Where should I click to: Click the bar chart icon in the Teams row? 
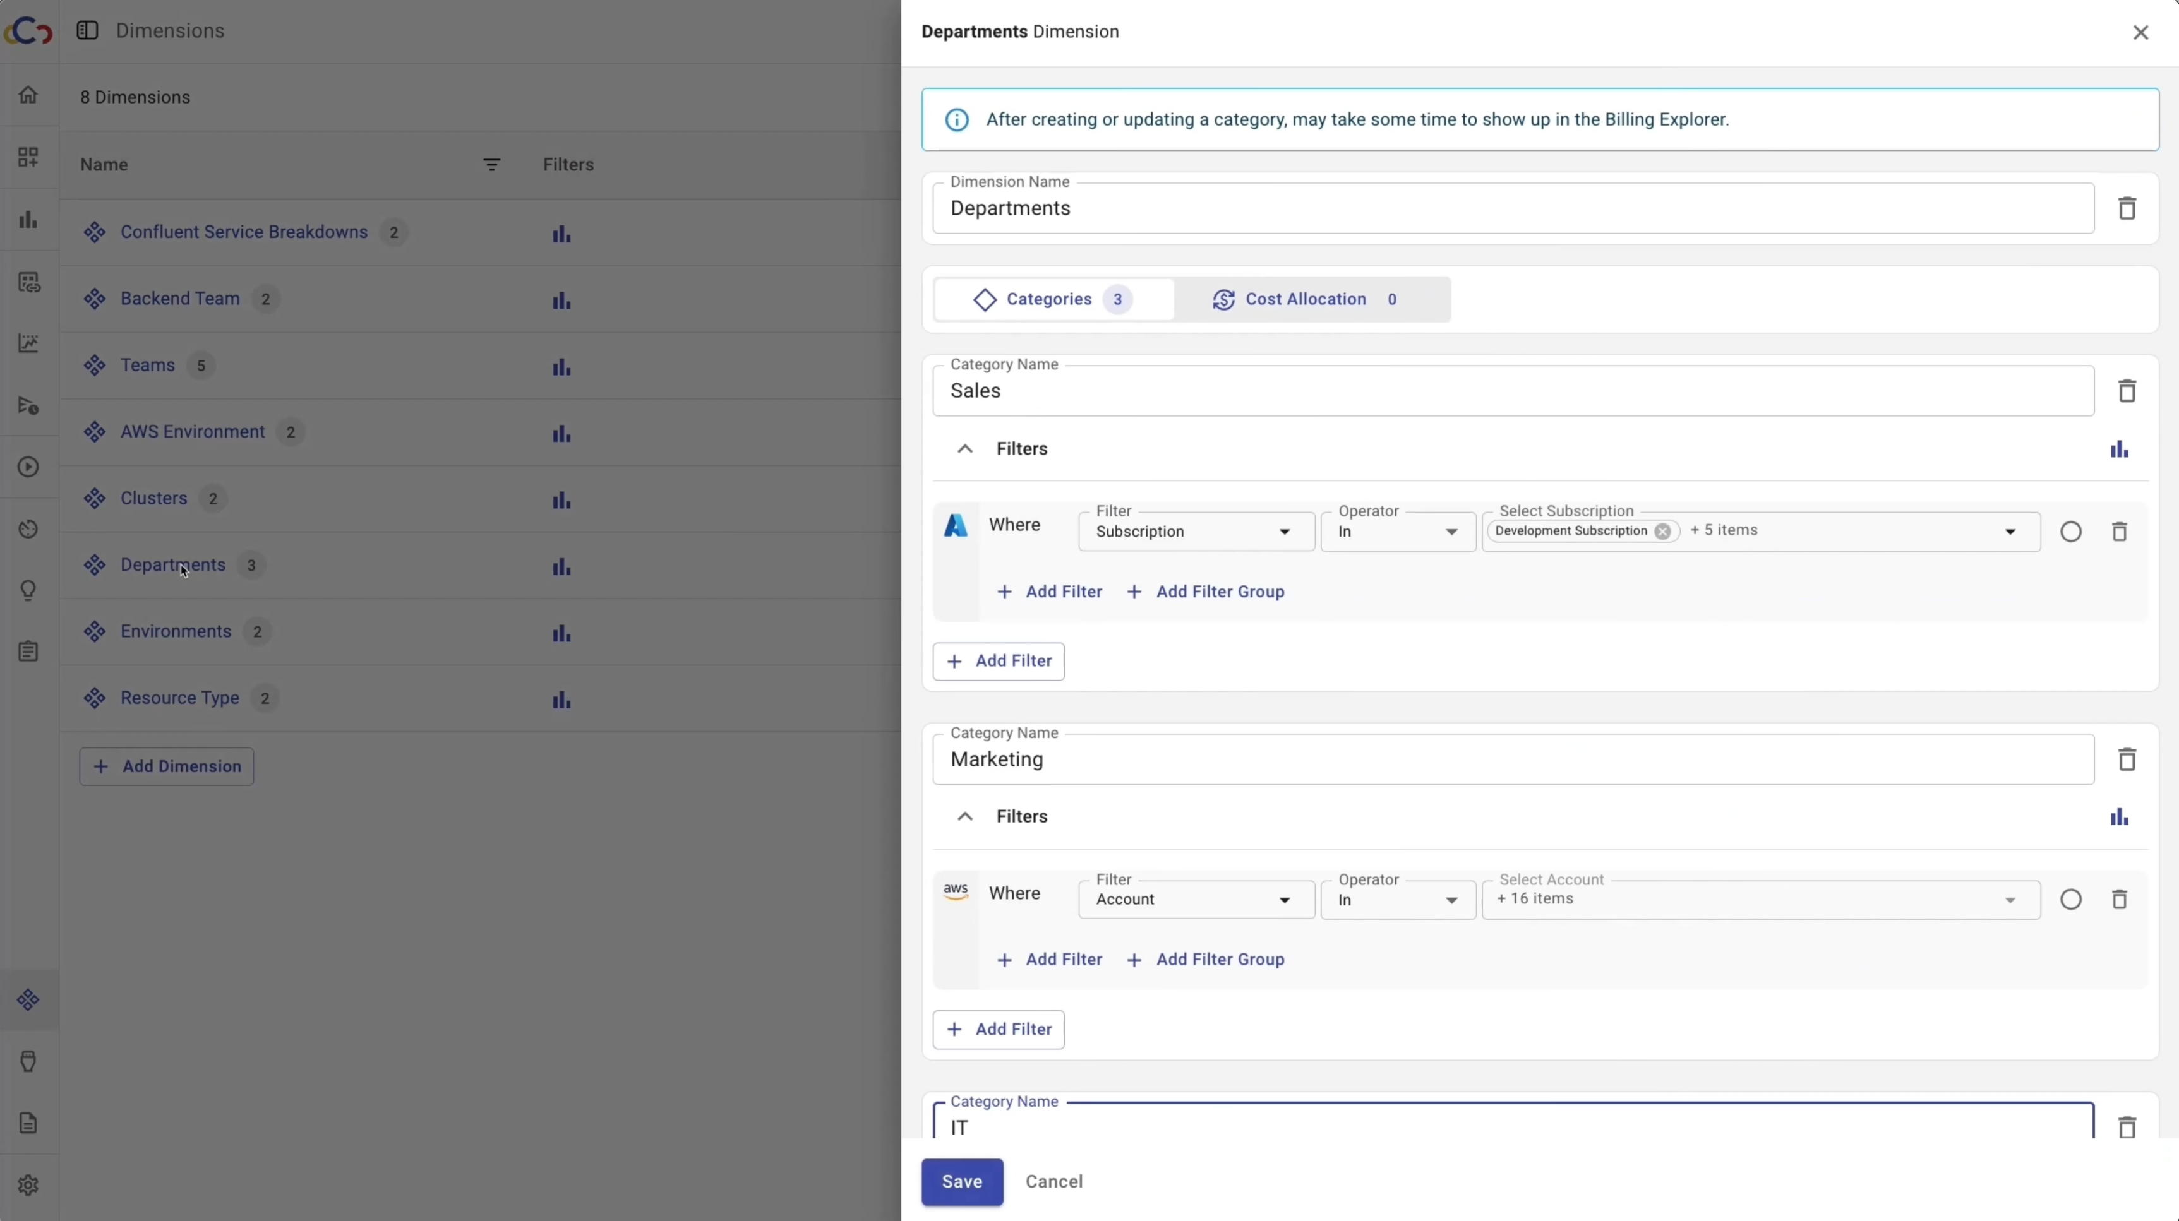(561, 367)
